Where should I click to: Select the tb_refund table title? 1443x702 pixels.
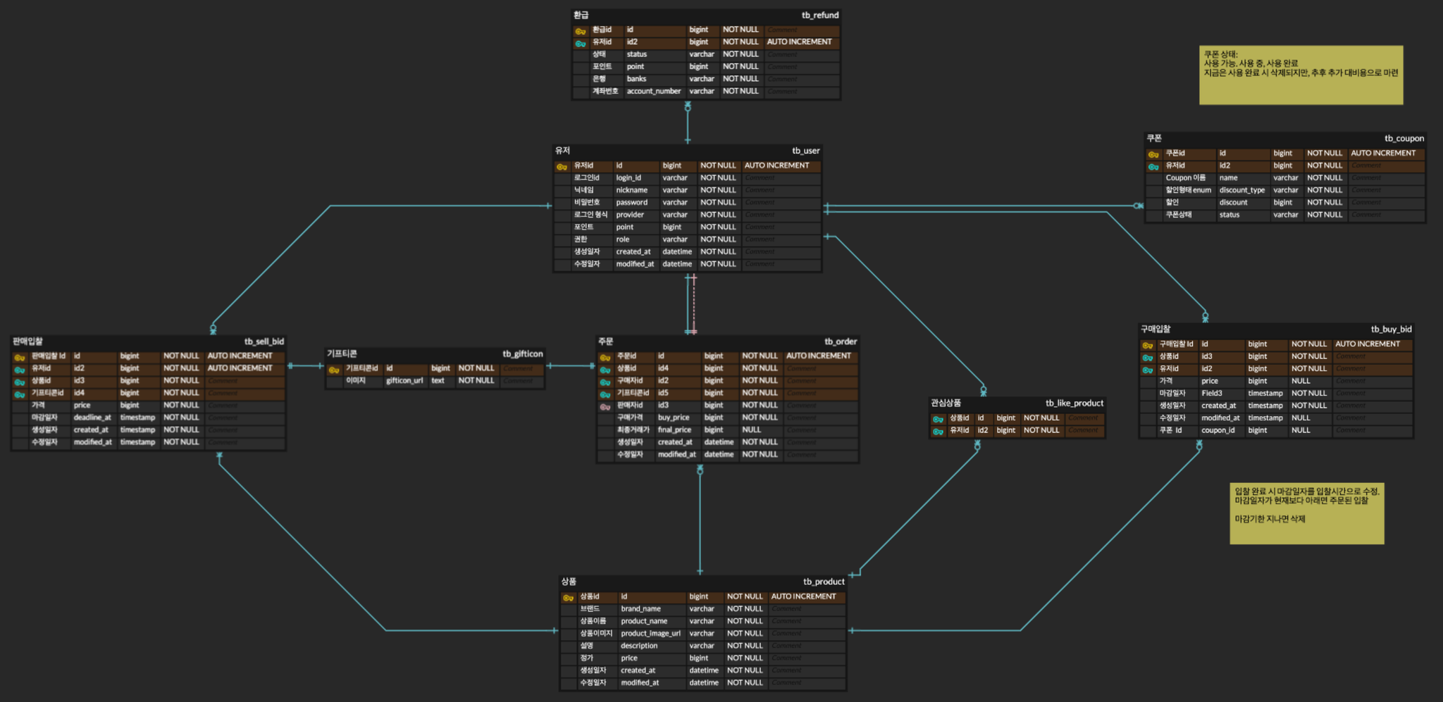(820, 15)
